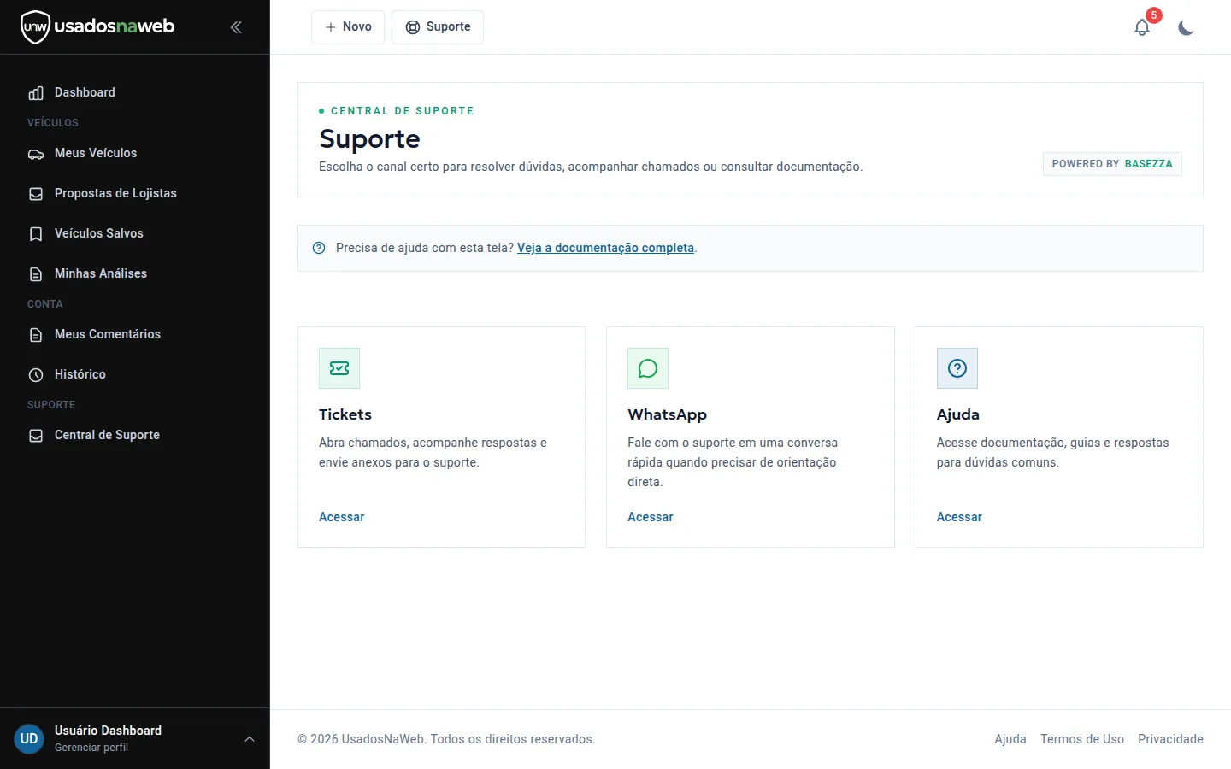Open the Suporte button in top bar
This screenshot has width=1231, height=769.
click(x=438, y=27)
